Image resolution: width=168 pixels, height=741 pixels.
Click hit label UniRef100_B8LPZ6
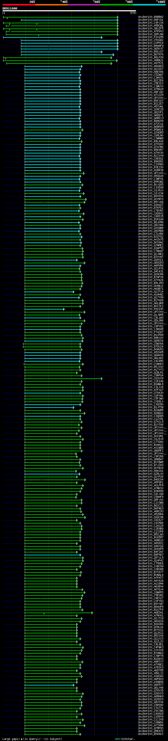tap(151, 58)
